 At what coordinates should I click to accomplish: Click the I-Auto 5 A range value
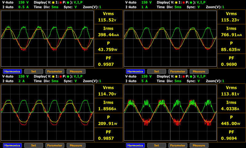click(145, 81)
